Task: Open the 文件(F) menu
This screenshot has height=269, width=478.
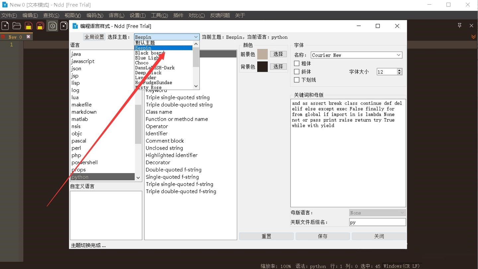Action: (x=9, y=15)
